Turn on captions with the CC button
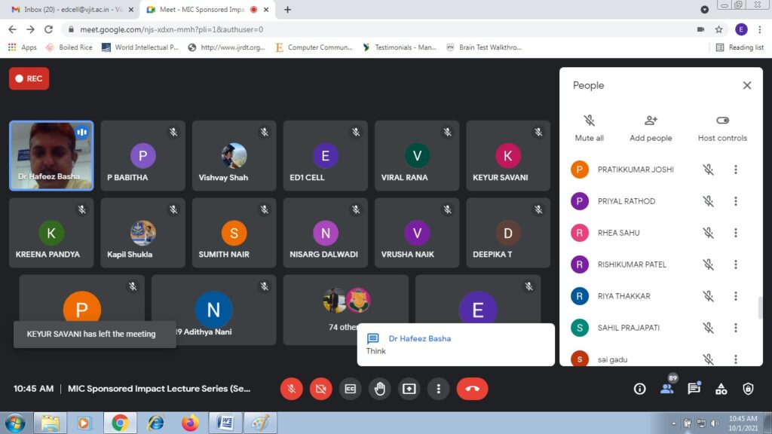This screenshot has height=434, width=772. (x=350, y=389)
